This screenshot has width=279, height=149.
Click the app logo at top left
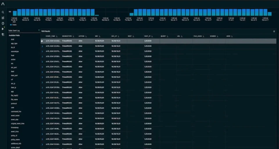pos(3,4)
